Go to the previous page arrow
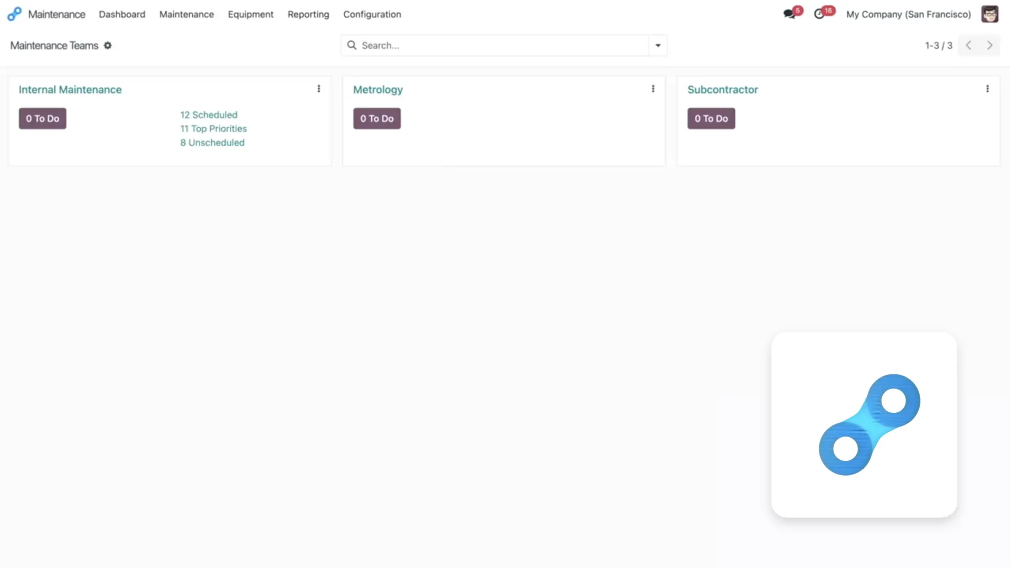The height and width of the screenshot is (568, 1010). click(x=969, y=45)
